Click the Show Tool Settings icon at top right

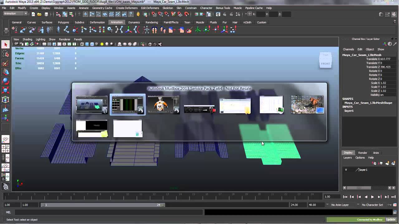387,14
